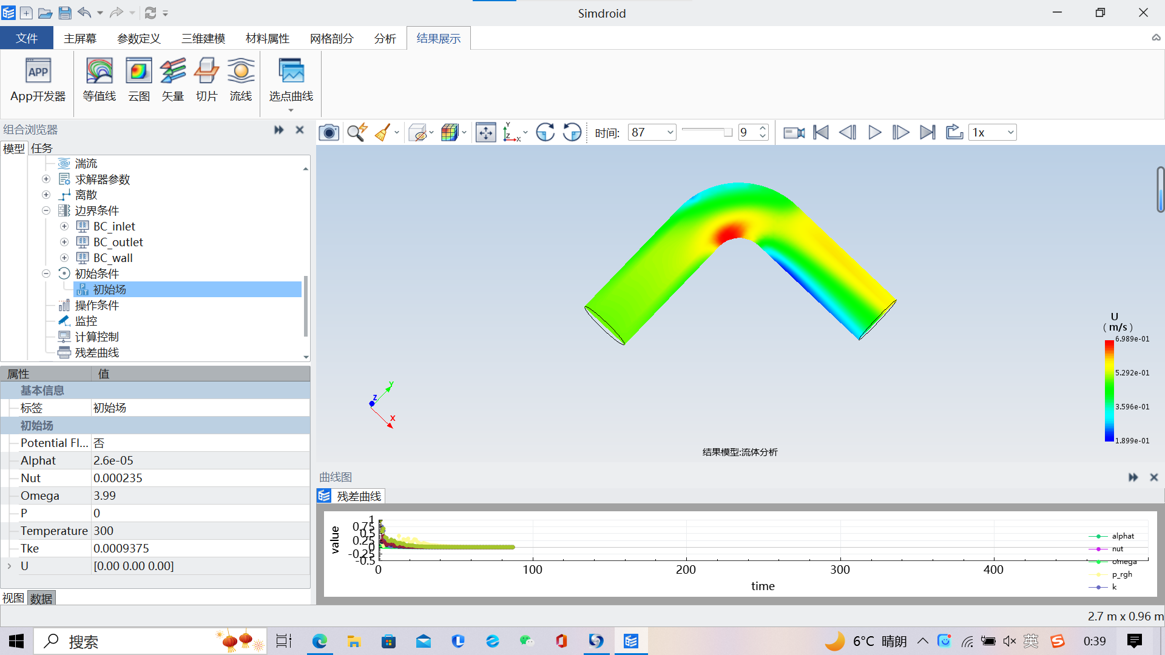The image size is (1165, 655).
Task: Open the 时间 dropdown showing 87
Action: [x=652, y=132]
